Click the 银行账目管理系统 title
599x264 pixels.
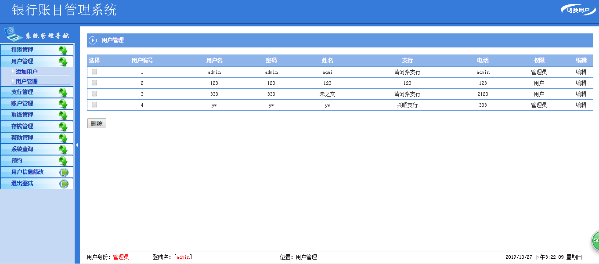click(65, 10)
